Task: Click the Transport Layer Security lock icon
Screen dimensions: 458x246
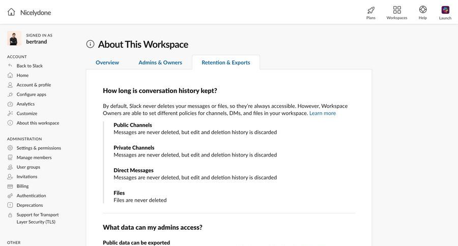Action: 10,215
